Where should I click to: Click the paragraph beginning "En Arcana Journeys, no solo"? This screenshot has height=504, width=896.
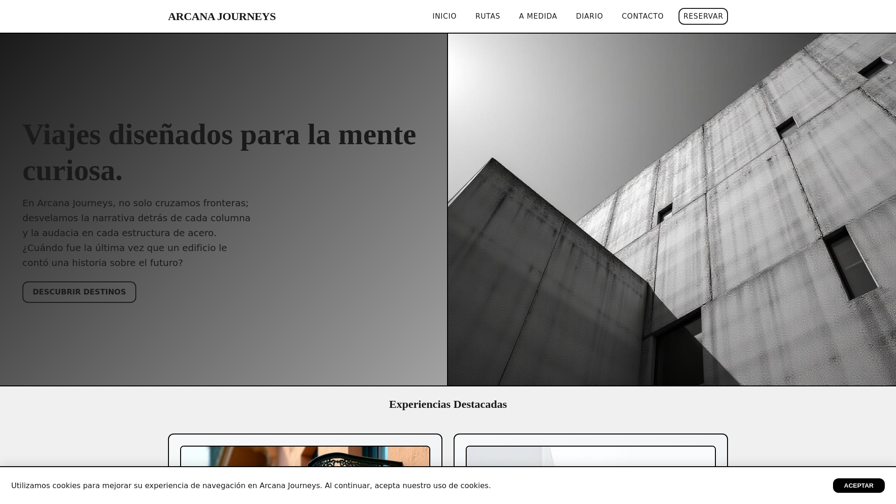(137, 233)
